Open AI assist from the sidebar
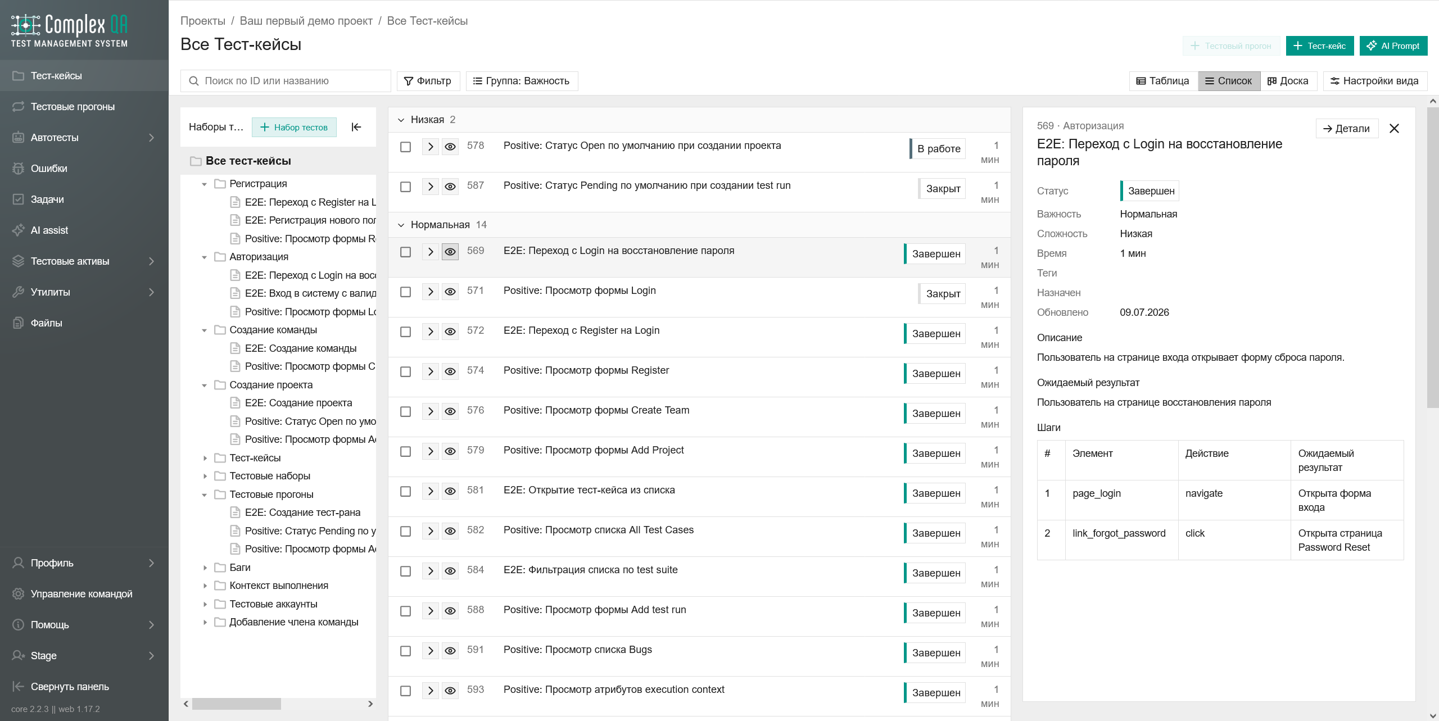The image size is (1439, 721). (x=84, y=230)
